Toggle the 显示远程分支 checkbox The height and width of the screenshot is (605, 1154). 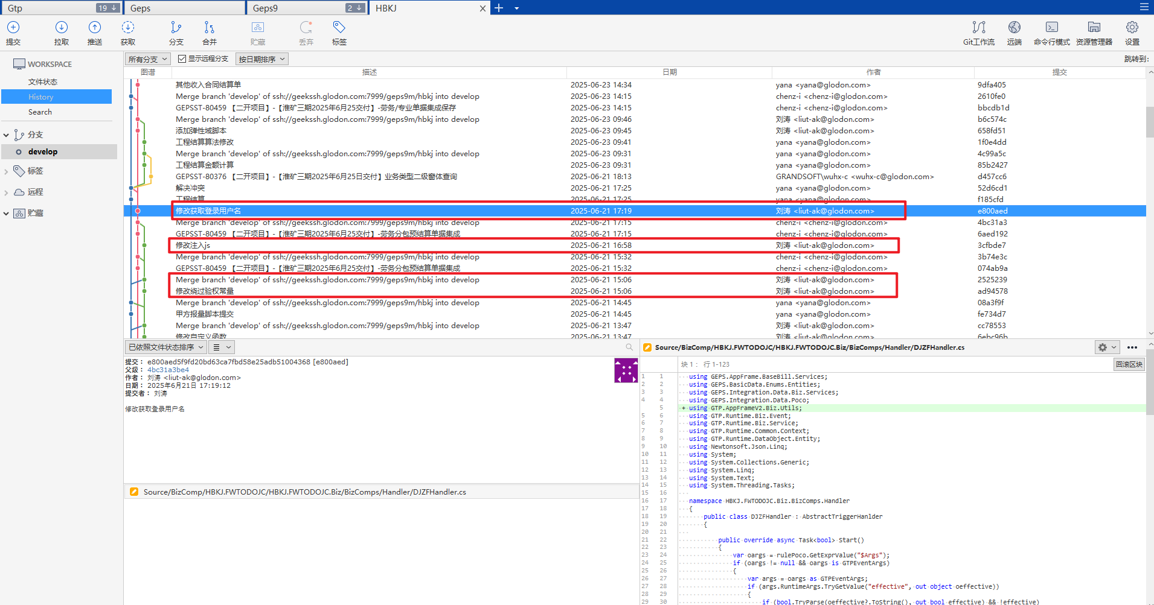tap(182, 59)
